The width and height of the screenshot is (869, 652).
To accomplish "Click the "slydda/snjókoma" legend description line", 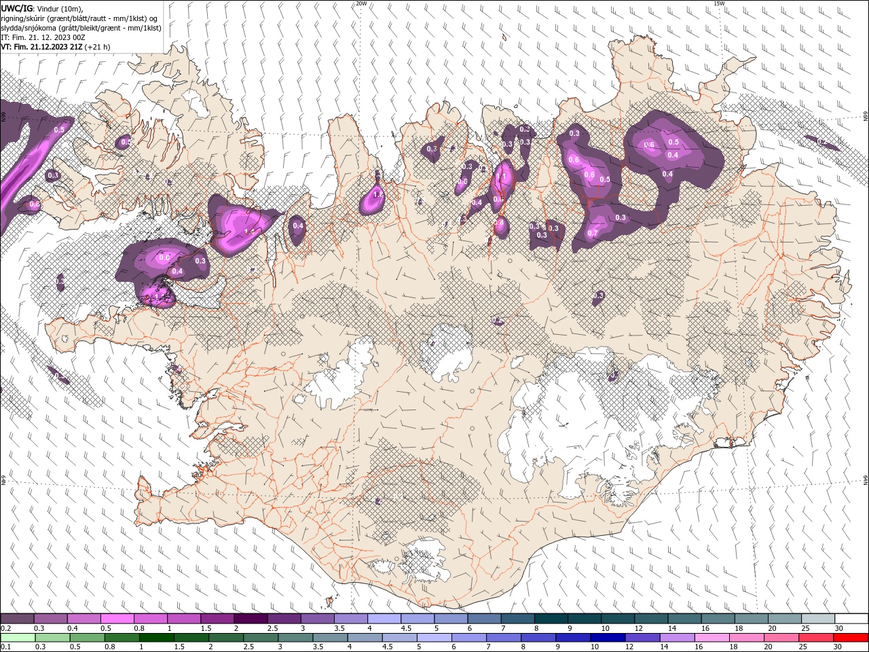I will pyautogui.click(x=81, y=28).
